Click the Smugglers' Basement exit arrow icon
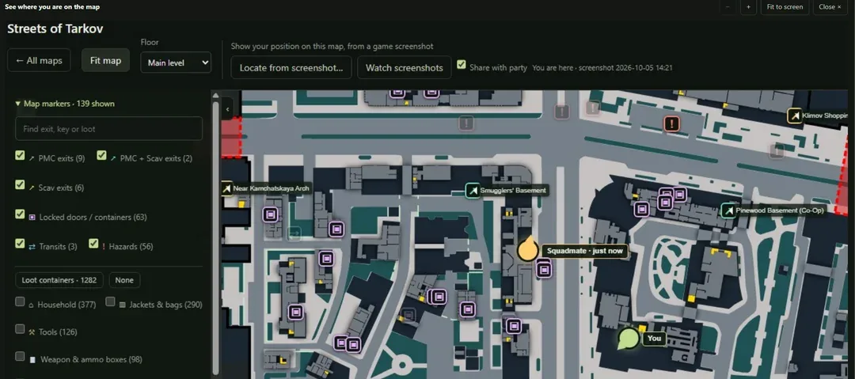This screenshot has height=379, width=855. 473,191
